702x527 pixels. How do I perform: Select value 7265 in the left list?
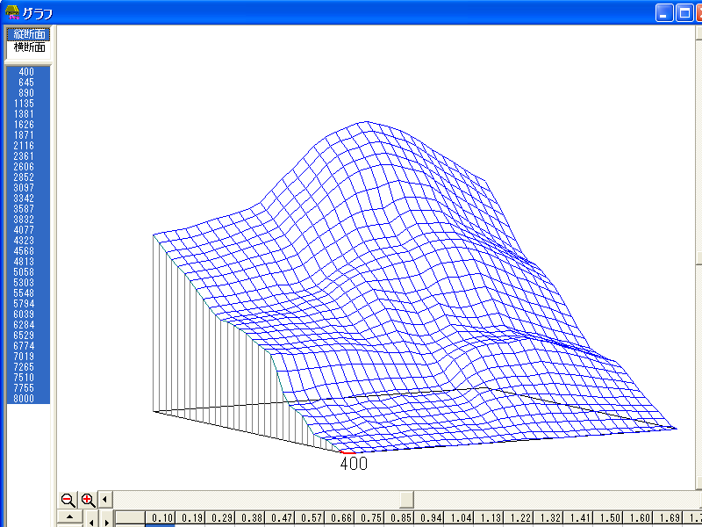28,366
